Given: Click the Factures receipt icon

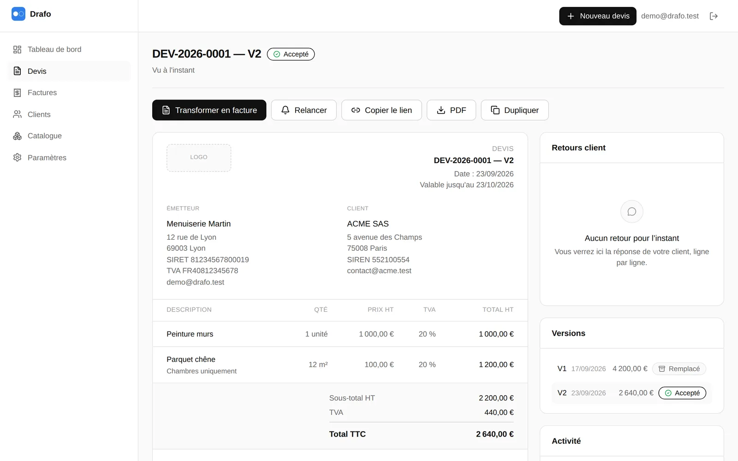Looking at the screenshot, I should pos(17,93).
